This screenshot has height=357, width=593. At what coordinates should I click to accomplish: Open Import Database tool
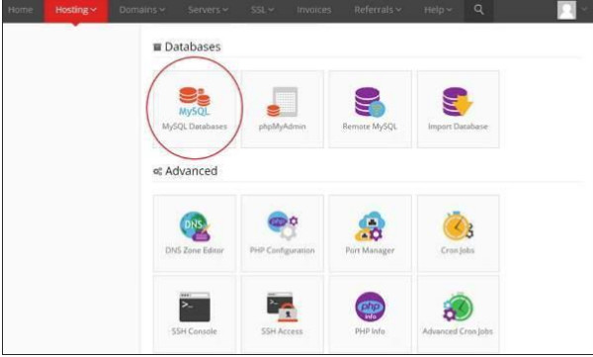point(458,109)
